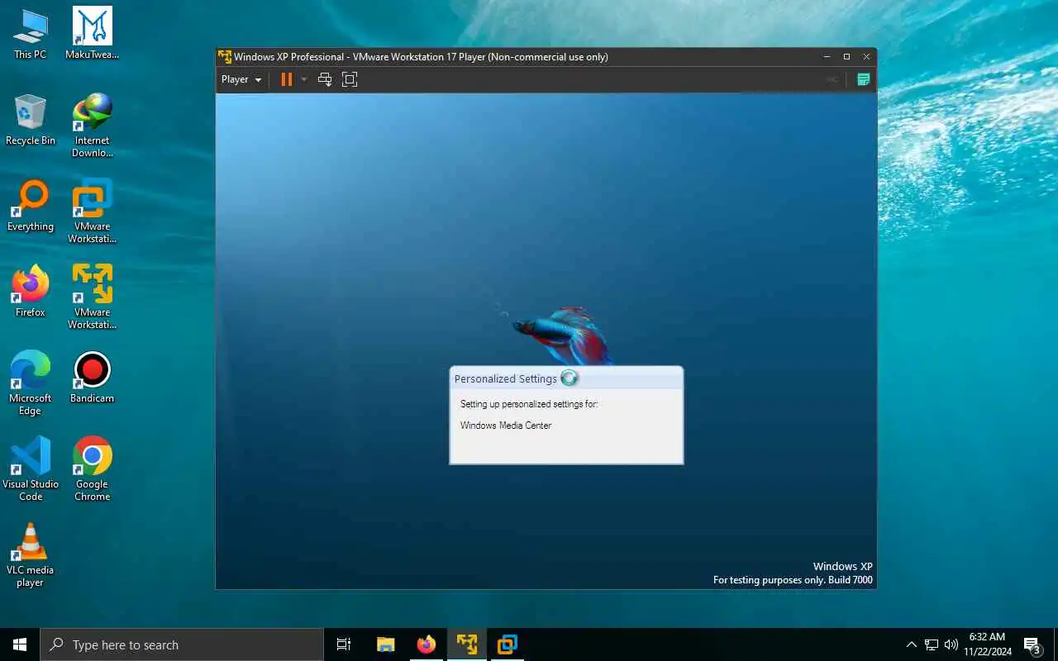Viewport: 1058px width, 661px height.
Task: Open This PC desktop icon
Action: coord(31,34)
